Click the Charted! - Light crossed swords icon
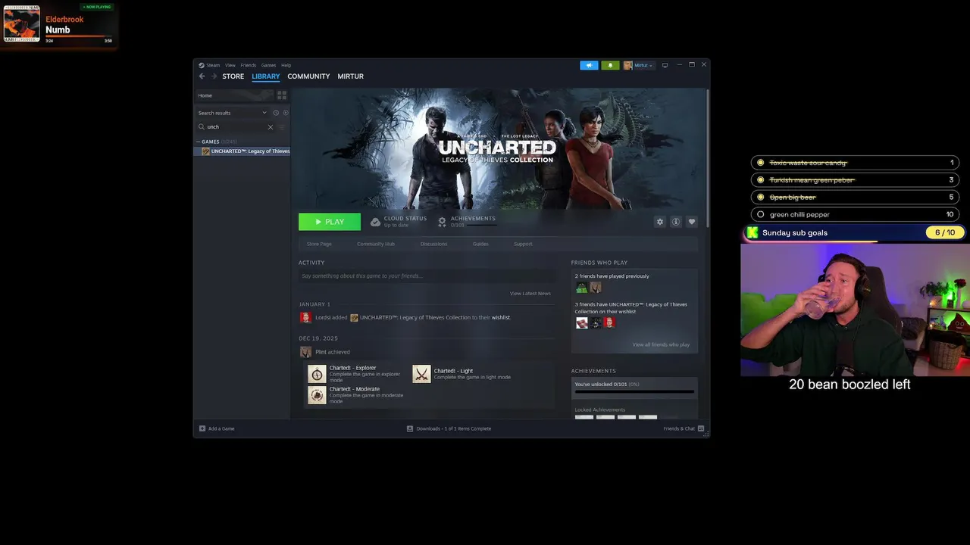 click(421, 374)
